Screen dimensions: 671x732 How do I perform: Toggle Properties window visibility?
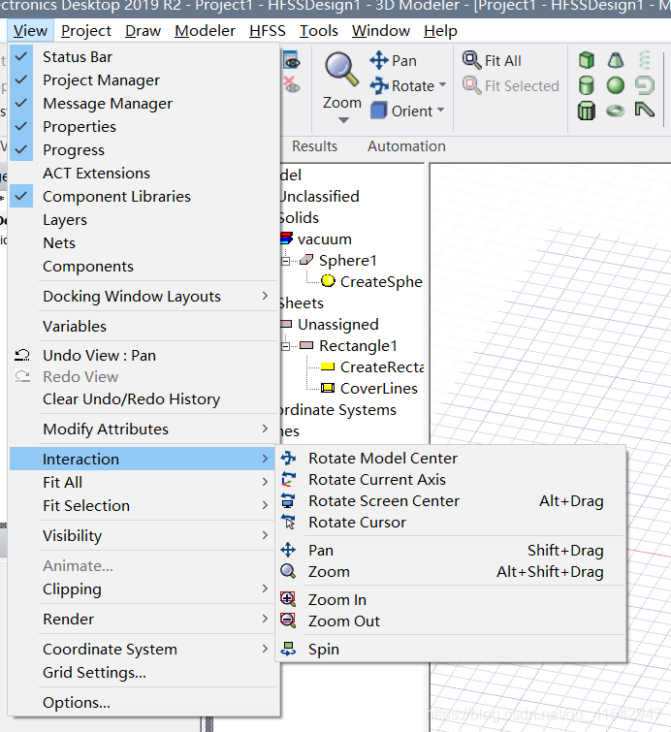(144, 127)
